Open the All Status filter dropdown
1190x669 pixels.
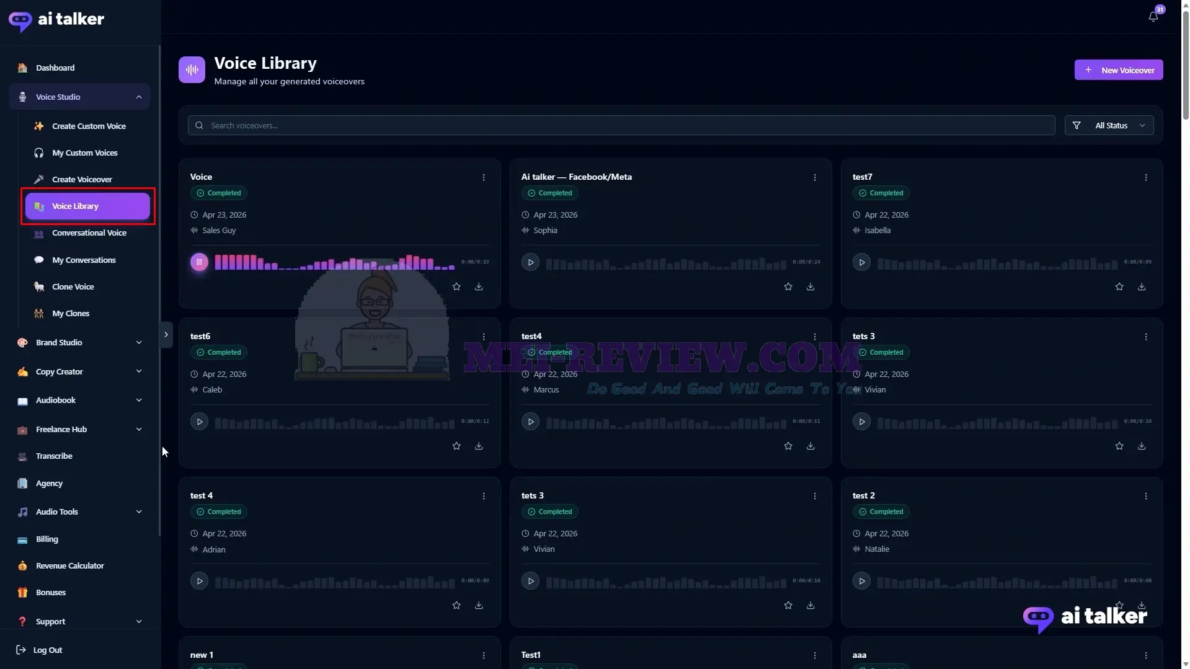[x=1109, y=125]
